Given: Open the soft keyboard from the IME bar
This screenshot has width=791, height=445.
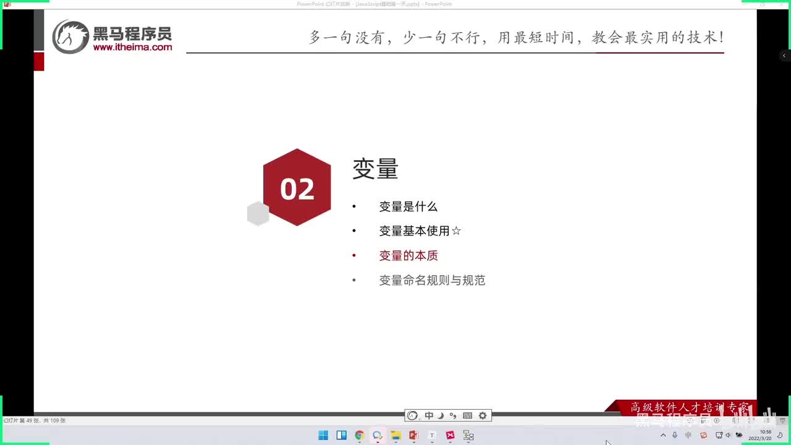Looking at the screenshot, I should (x=467, y=416).
